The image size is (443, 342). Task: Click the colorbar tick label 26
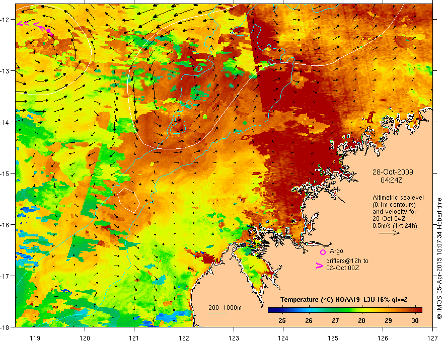click(309, 320)
